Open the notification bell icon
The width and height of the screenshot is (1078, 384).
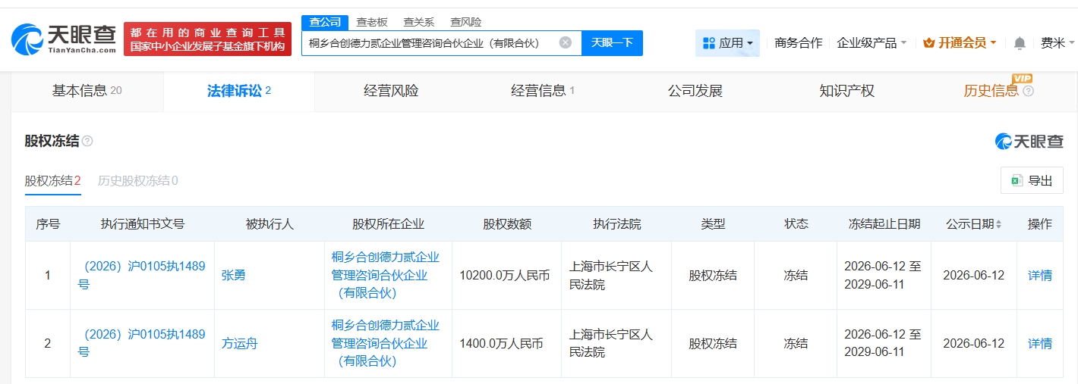pos(1020,43)
